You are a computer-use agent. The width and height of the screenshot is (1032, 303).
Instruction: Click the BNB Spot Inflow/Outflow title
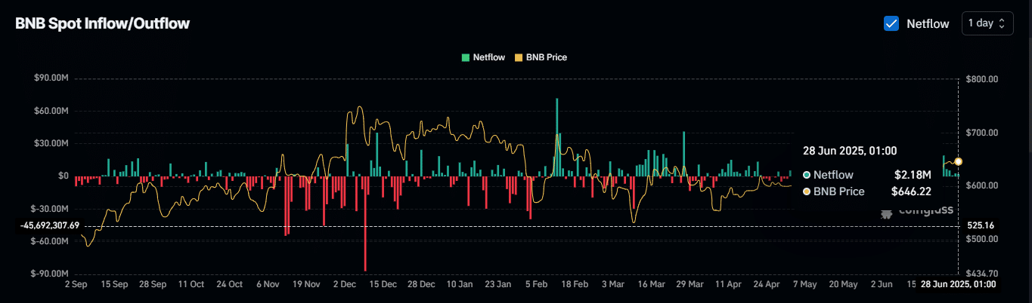pos(103,23)
